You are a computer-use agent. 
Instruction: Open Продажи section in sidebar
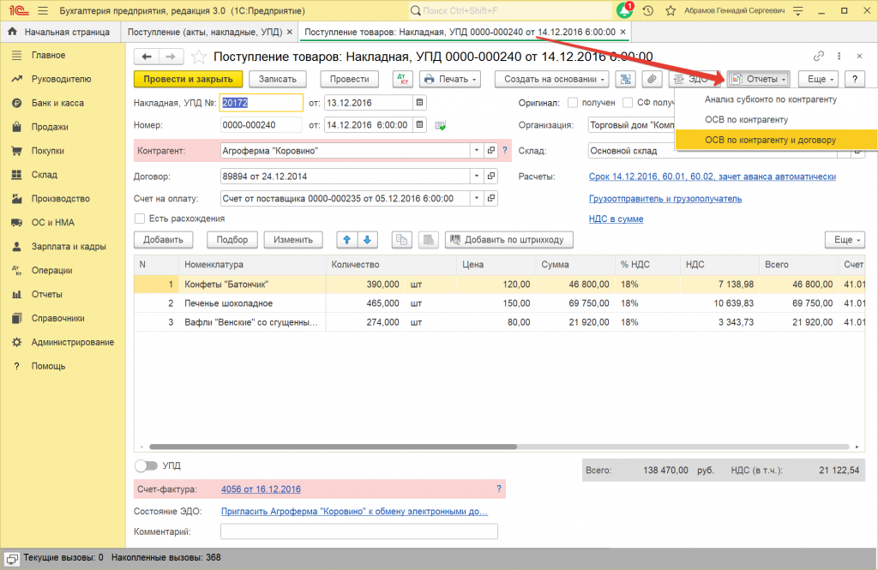[x=50, y=127]
